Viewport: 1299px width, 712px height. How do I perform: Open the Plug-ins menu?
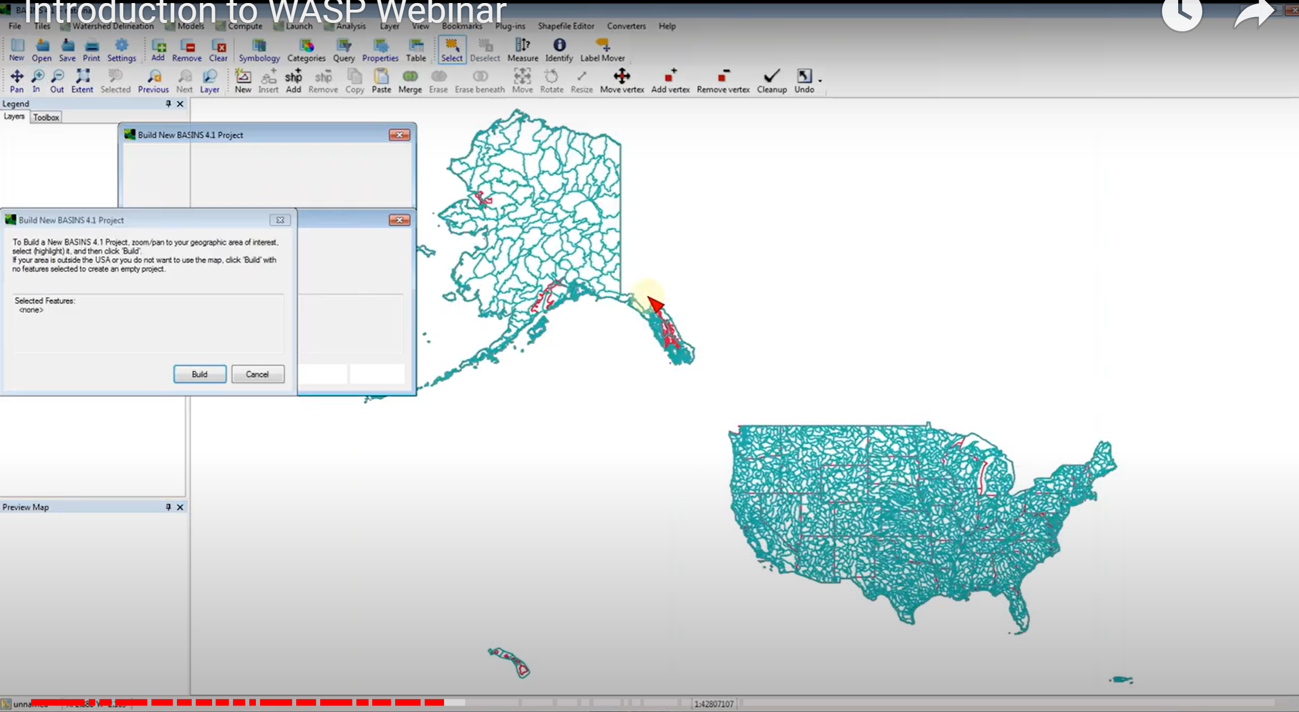click(x=510, y=26)
